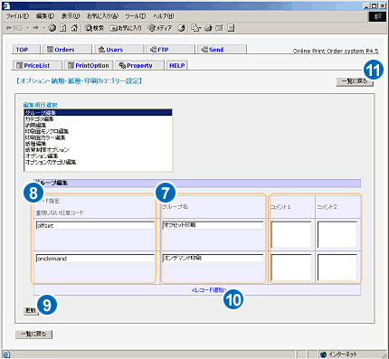The image size is (389, 359).
Task: Click the Edit page toolbar icon
Action: [x=219, y=28]
